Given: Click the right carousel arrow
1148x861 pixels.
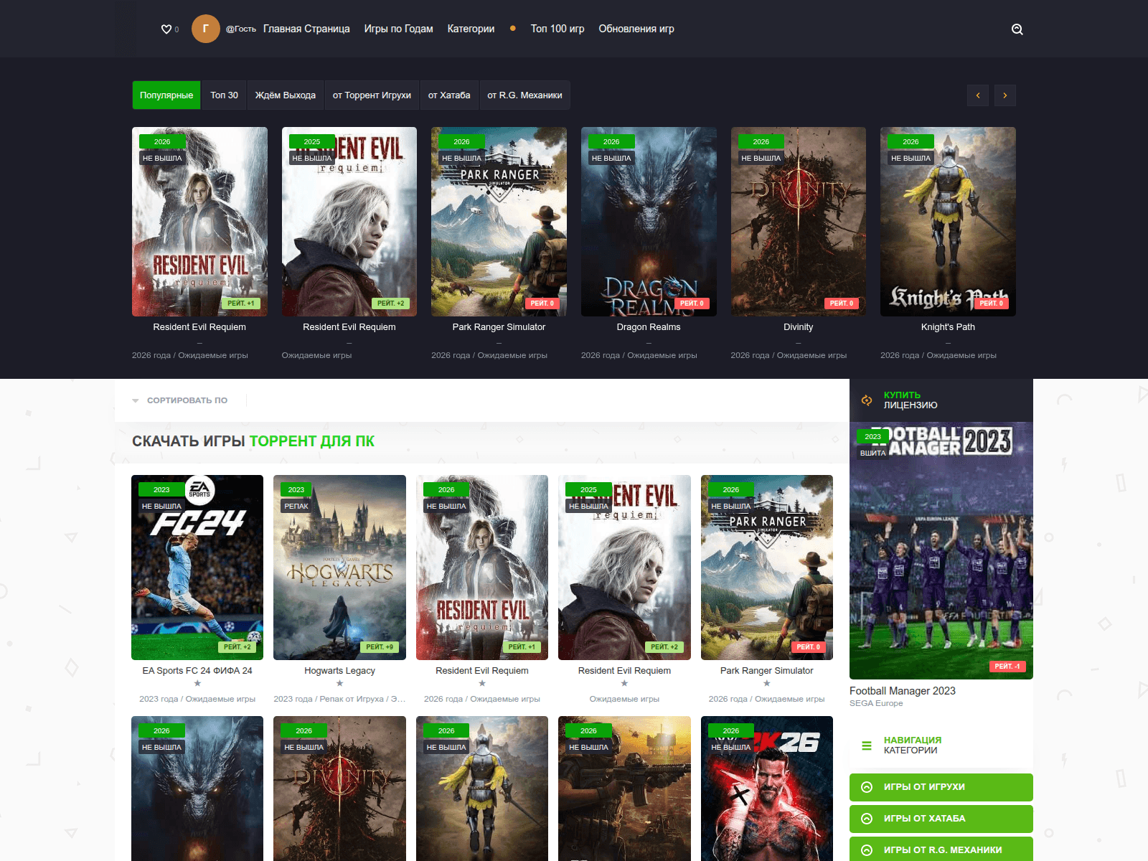Looking at the screenshot, I should [x=1004, y=95].
